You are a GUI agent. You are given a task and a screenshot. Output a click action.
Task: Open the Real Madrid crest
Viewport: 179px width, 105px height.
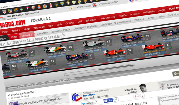(79, 2)
